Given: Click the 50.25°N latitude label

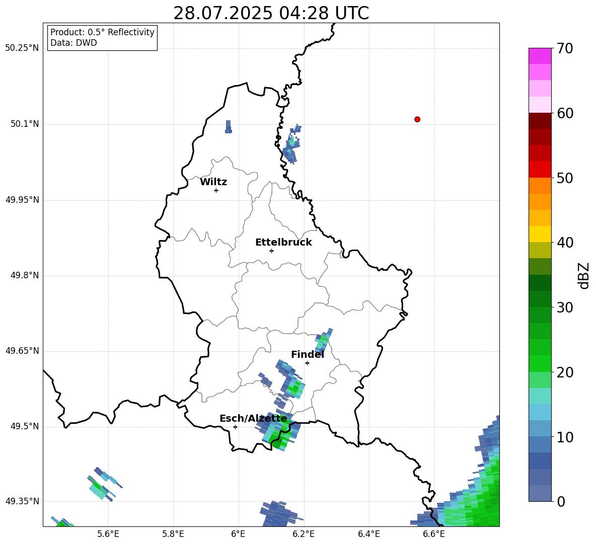Looking at the screenshot, I should point(22,48).
